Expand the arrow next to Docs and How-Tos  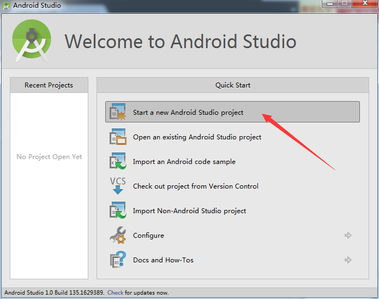pos(348,260)
